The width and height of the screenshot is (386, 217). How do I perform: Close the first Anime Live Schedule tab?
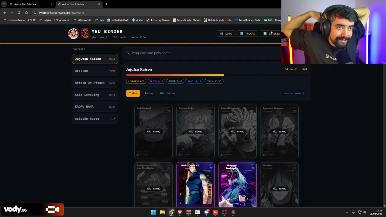coord(51,4)
